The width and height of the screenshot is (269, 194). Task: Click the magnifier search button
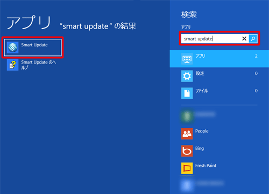point(253,39)
